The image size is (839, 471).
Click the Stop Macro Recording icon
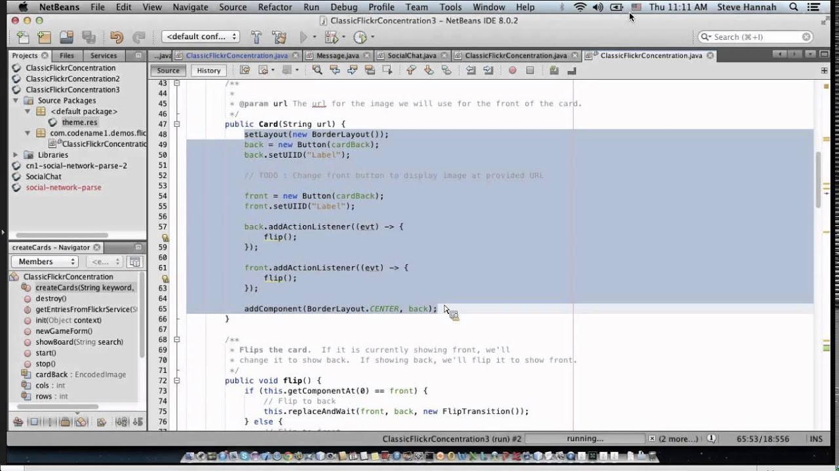coord(530,70)
